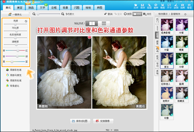
Task: Select the 局部变色笔 color-change pen tool
Action: pyautogui.click(x=15, y=80)
